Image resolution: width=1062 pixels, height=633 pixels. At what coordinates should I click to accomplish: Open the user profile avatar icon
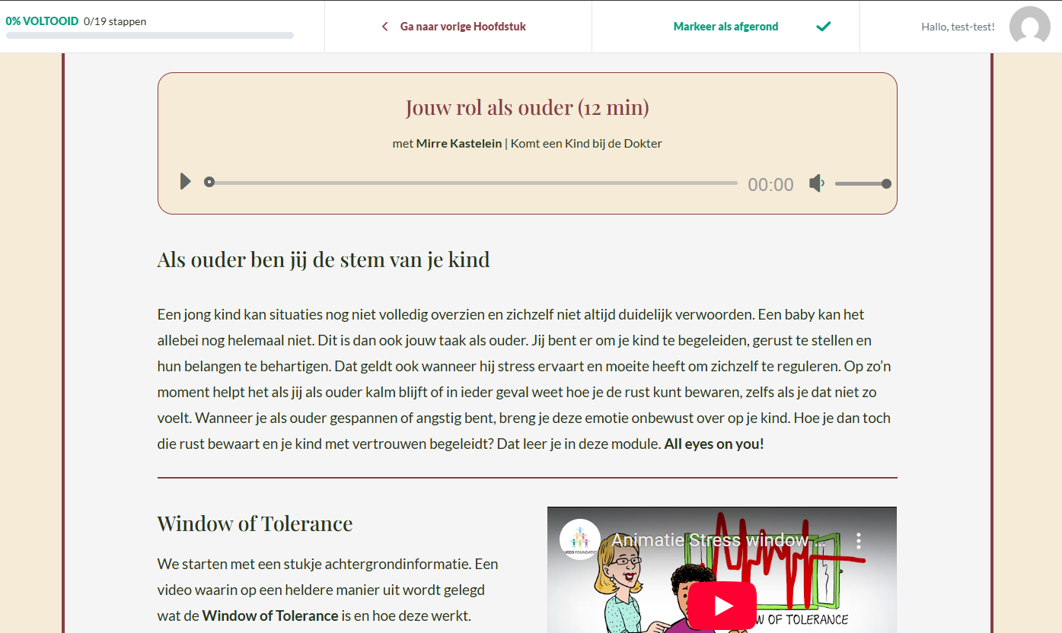1029,27
